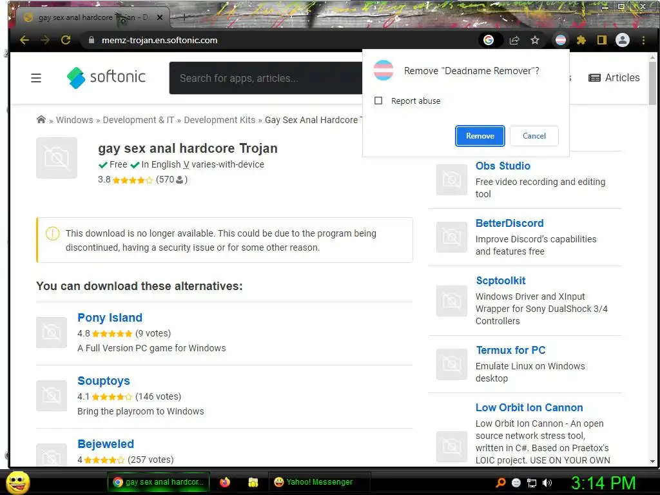This screenshot has height=495, width=660.
Task: Click the taskbar smiley start button
Action: [x=17, y=482]
